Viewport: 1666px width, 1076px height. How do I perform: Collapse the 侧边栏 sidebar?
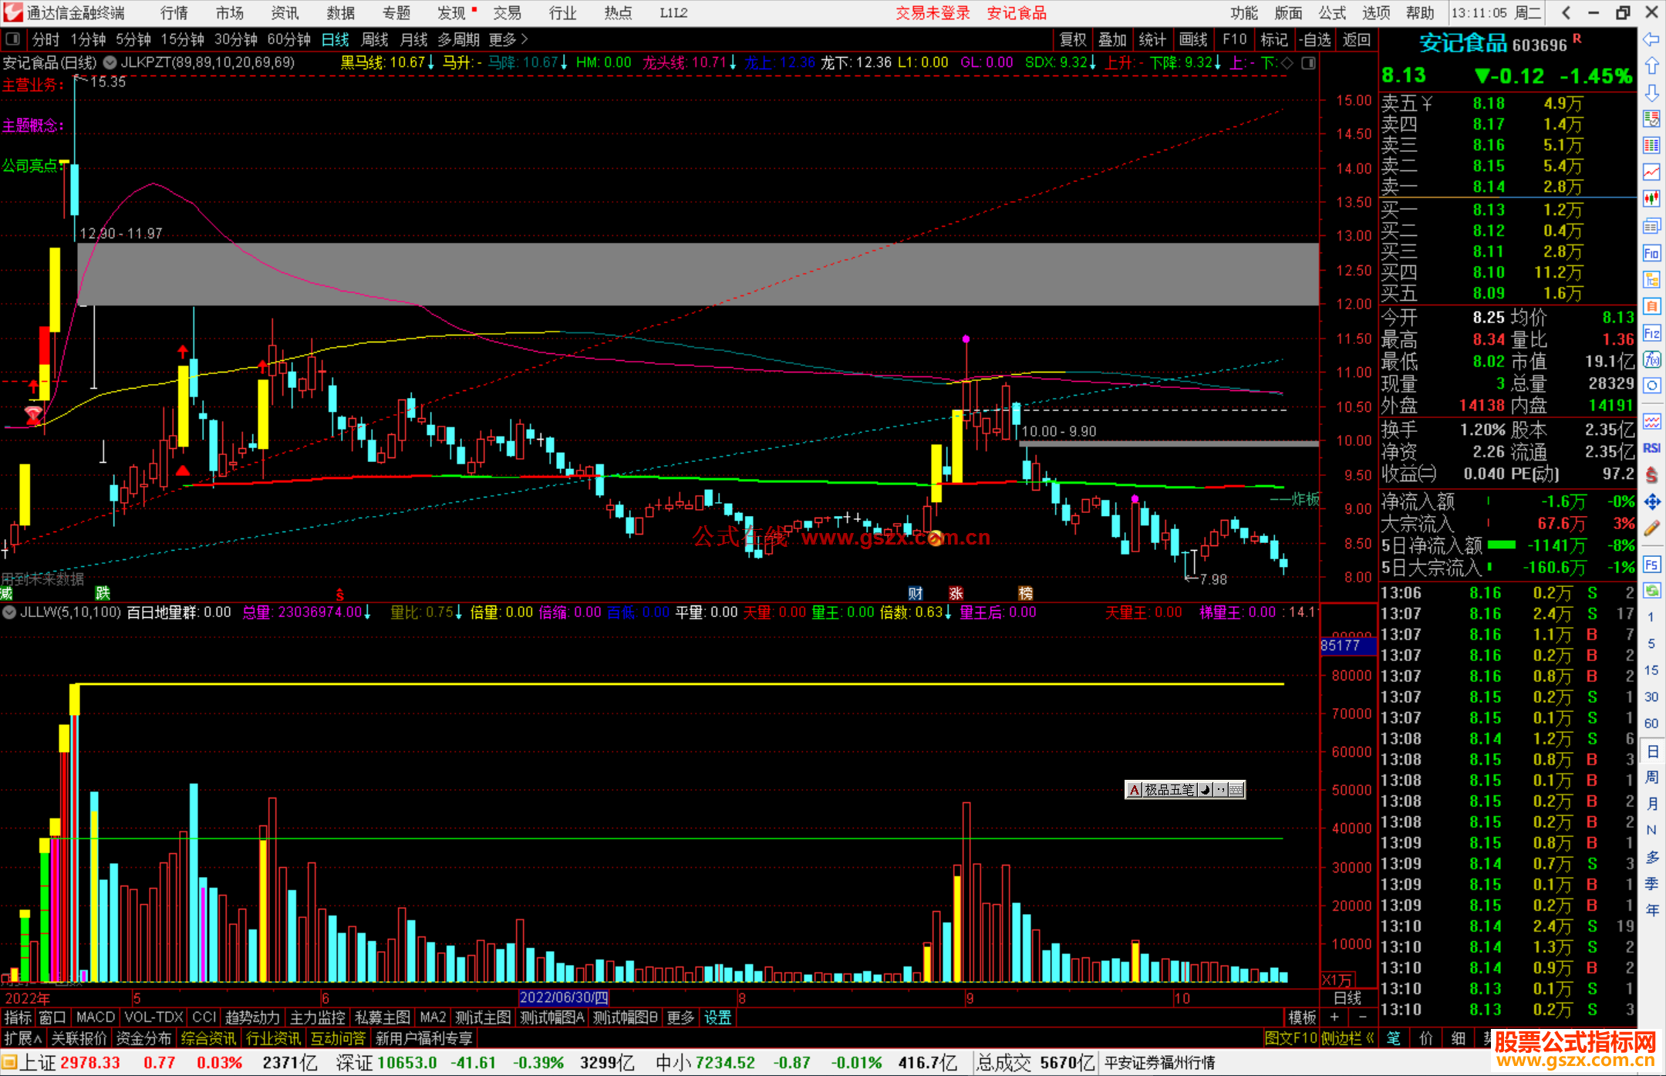1347,1038
